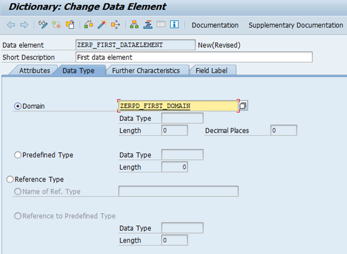Select the Predefined Type radio button
347x254 pixels.
point(18,155)
